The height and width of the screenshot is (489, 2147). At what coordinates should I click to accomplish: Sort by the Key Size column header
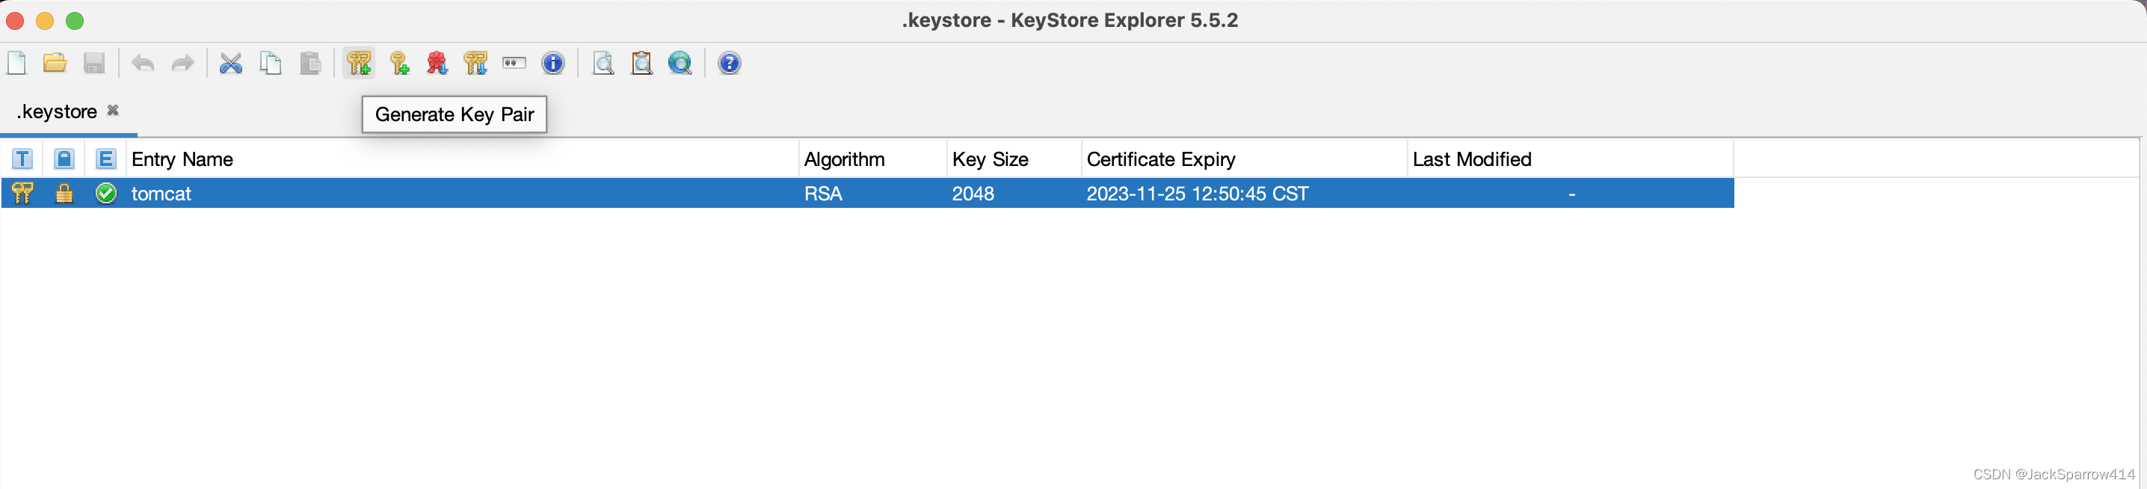click(1014, 159)
